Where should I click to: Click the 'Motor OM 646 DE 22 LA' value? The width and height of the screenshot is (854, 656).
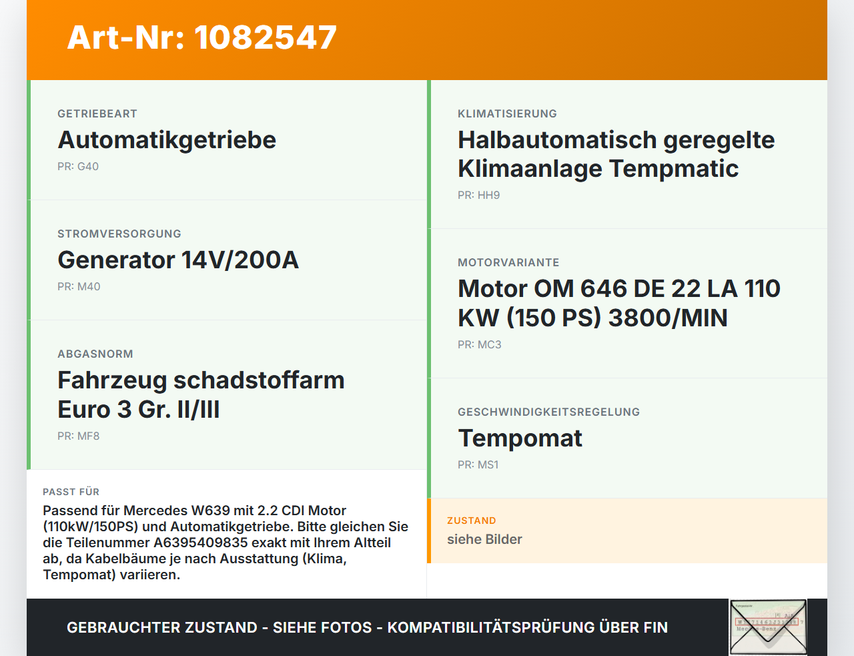tap(619, 303)
